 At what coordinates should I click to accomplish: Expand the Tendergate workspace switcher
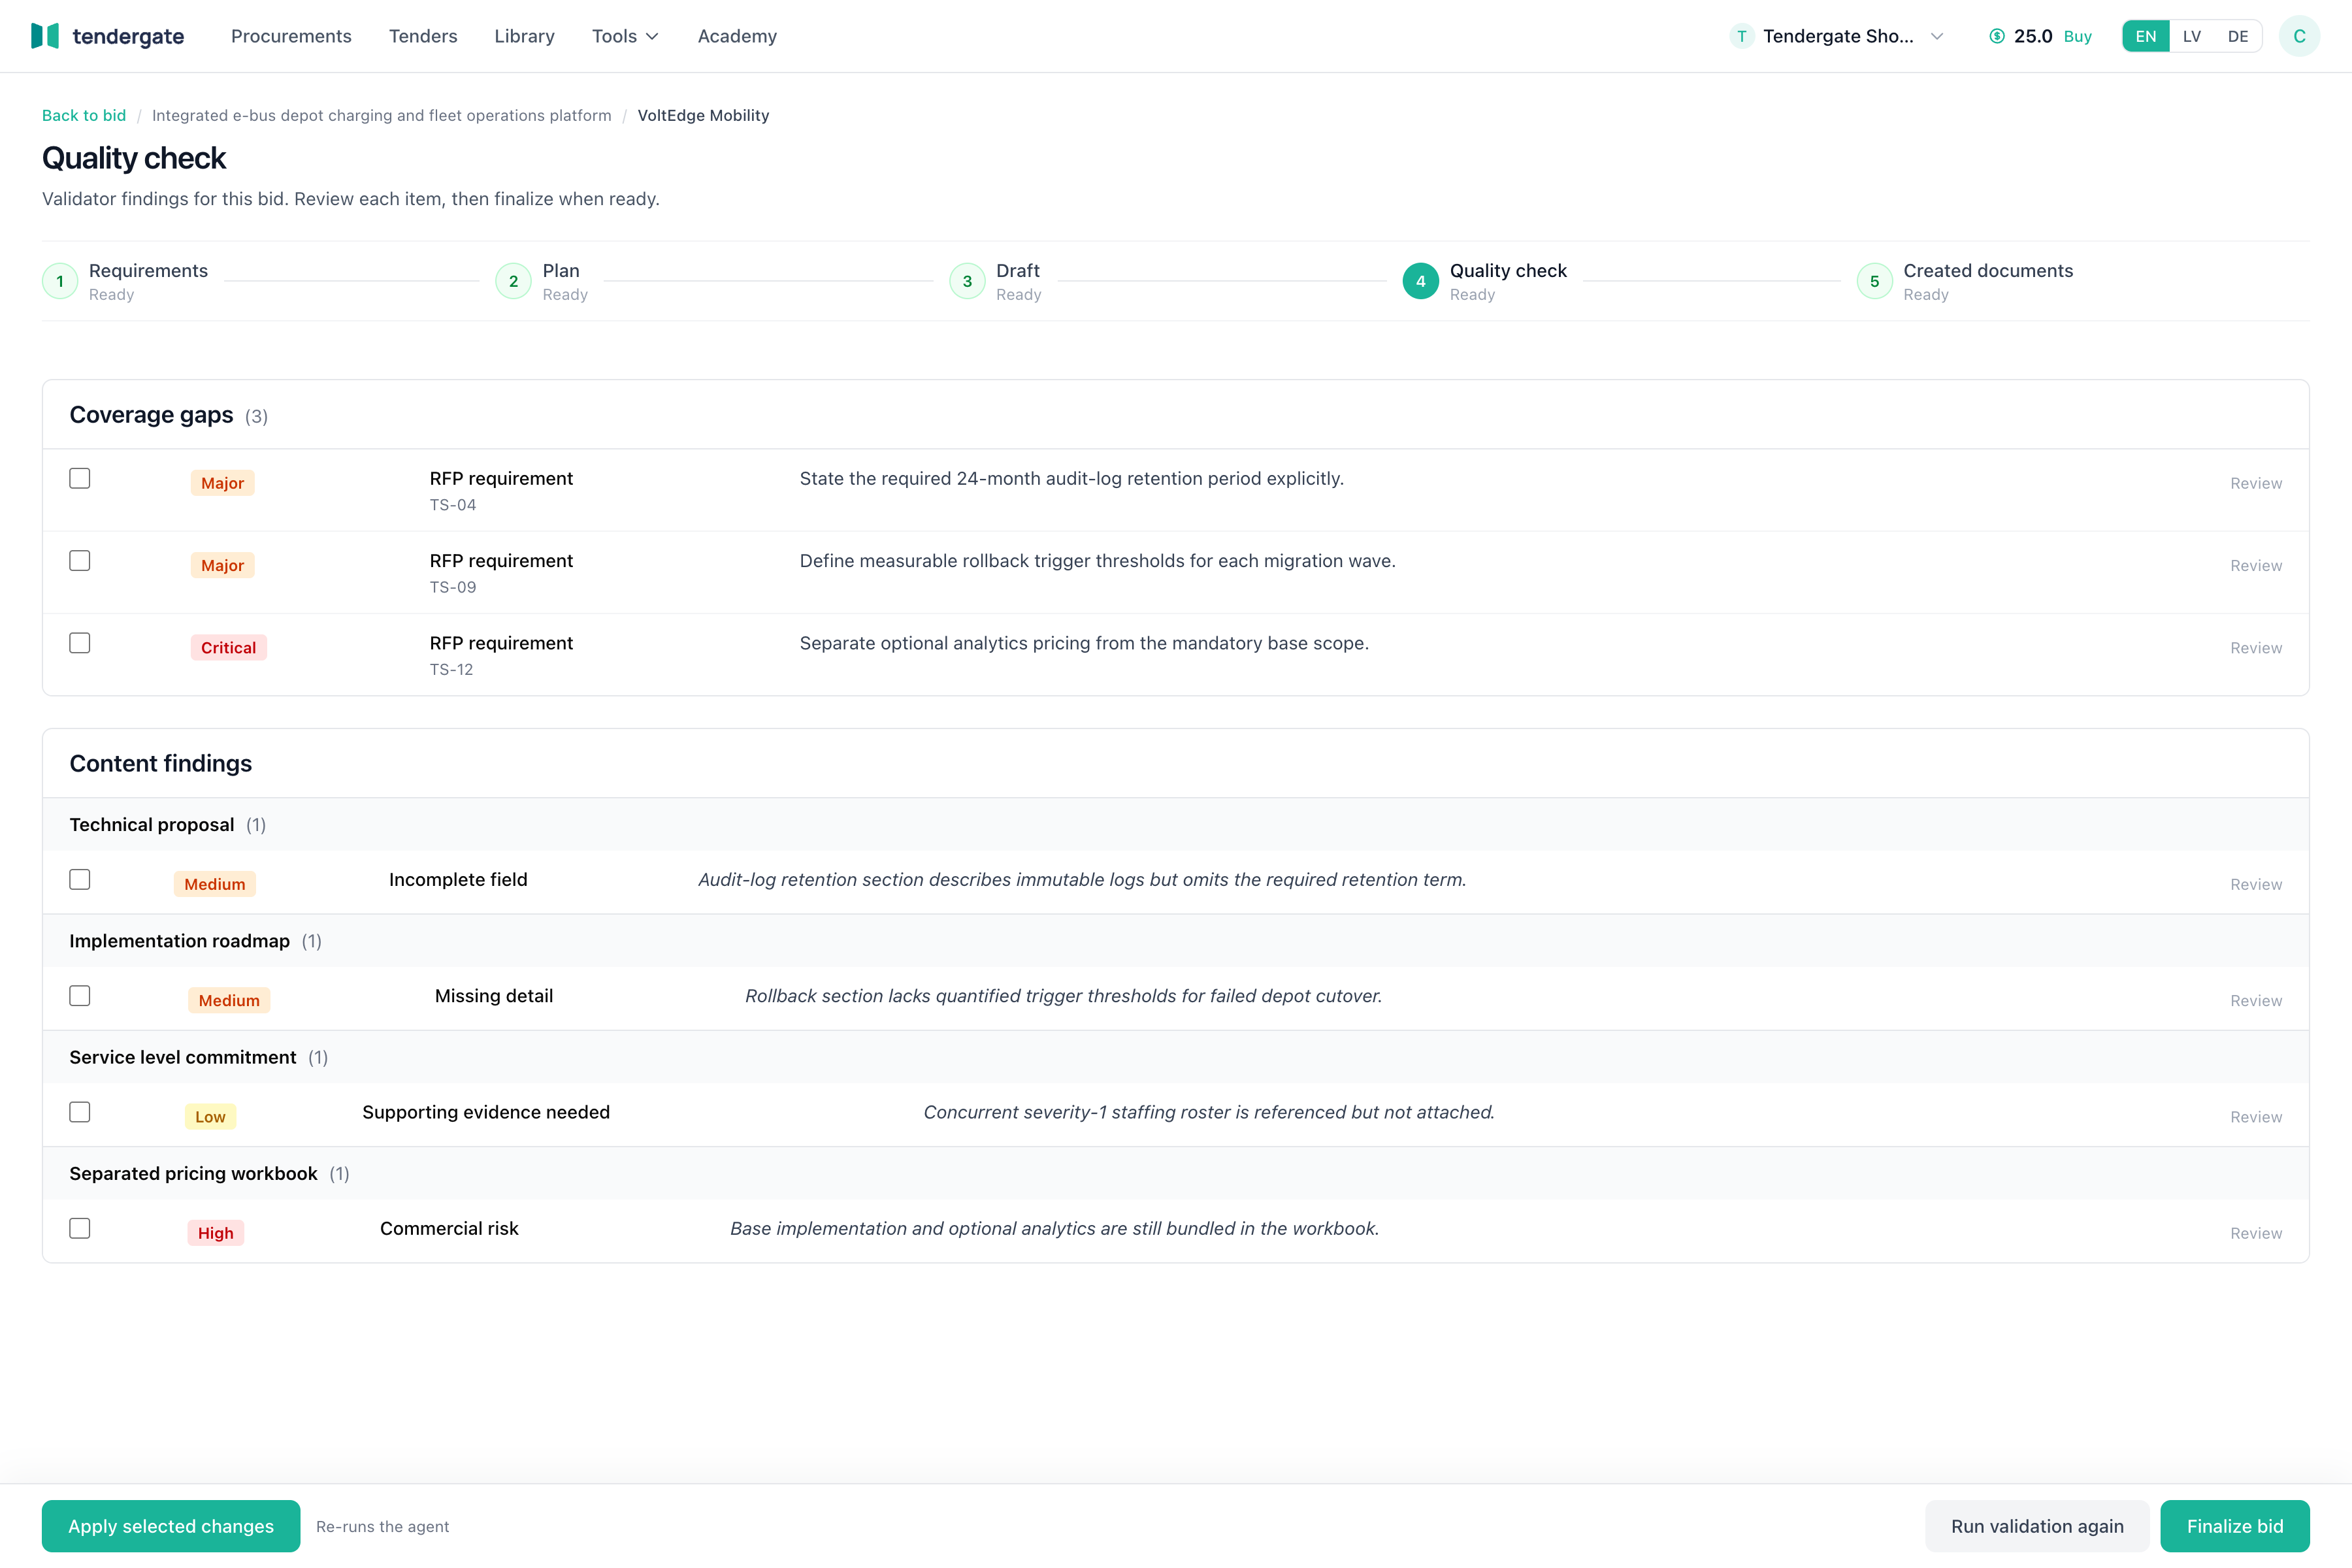(1837, 36)
